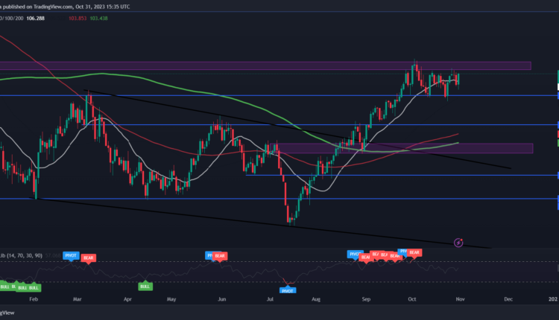
Task: Click the Feb label on time axis
Action: pyautogui.click(x=33, y=298)
